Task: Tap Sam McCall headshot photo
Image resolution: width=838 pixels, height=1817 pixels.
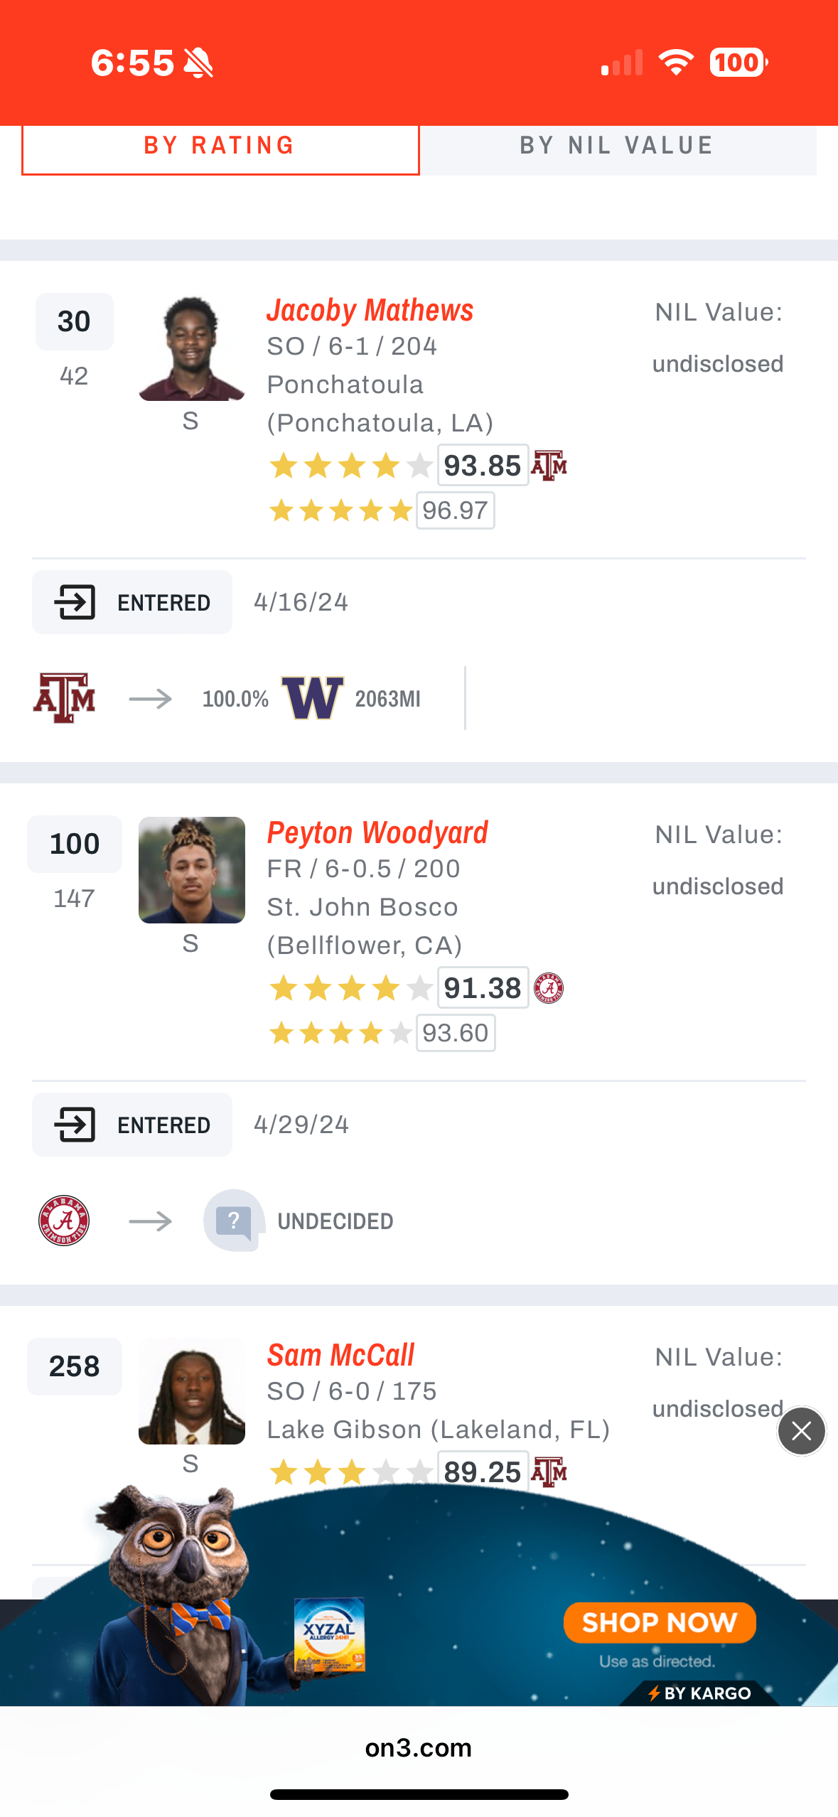Action: tap(191, 1392)
